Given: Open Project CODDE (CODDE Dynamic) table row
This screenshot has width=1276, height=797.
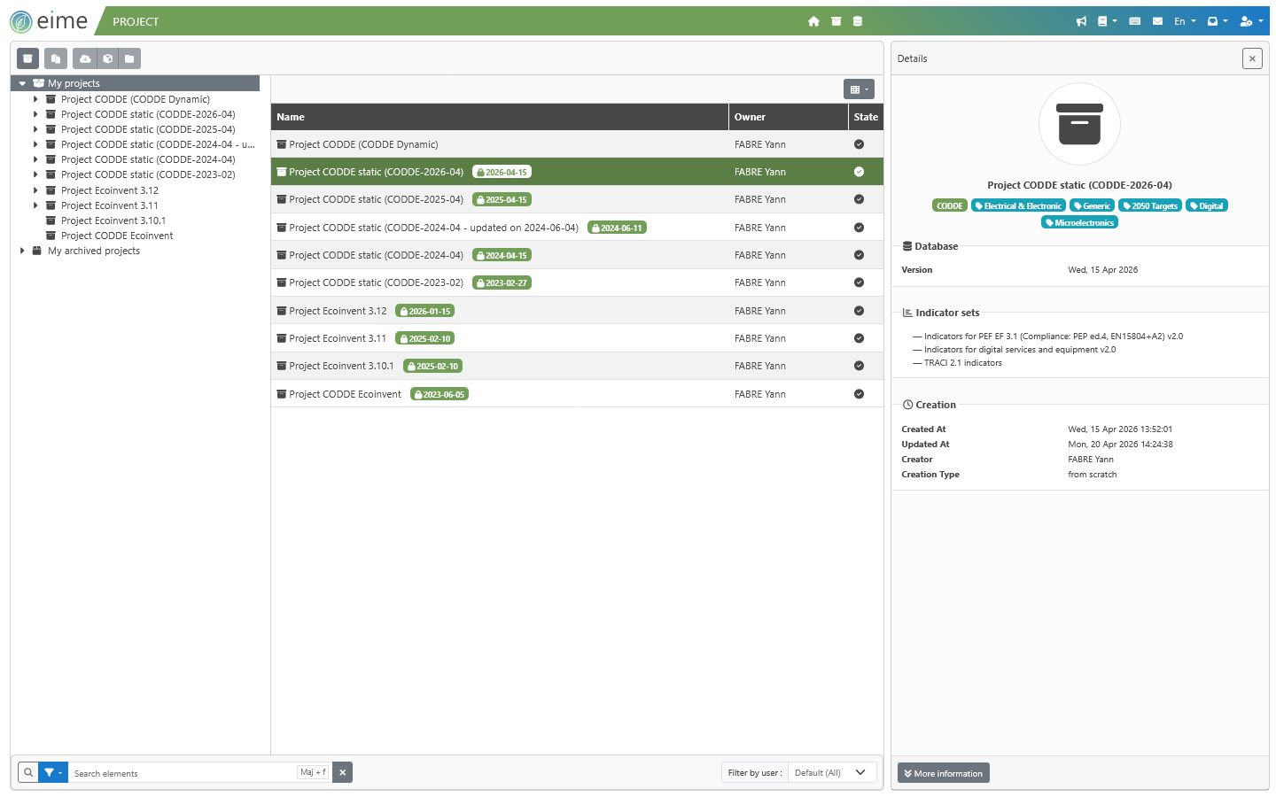Looking at the screenshot, I should point(577,144).
